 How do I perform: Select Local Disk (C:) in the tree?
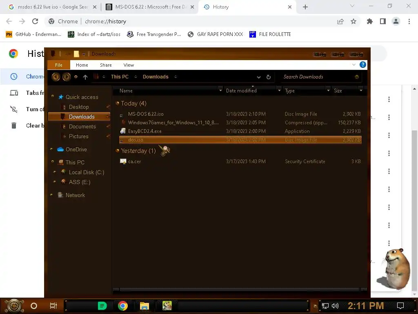click(87, 173)
